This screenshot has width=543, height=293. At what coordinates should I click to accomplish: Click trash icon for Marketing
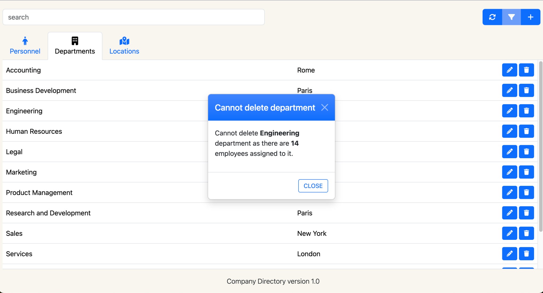point(526,172)
